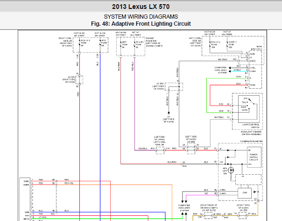Click the "J/C E82 (LEFT SIDE OF DASH)" label
The height and width of the screenshot is (221, 282).
[158, 86]
